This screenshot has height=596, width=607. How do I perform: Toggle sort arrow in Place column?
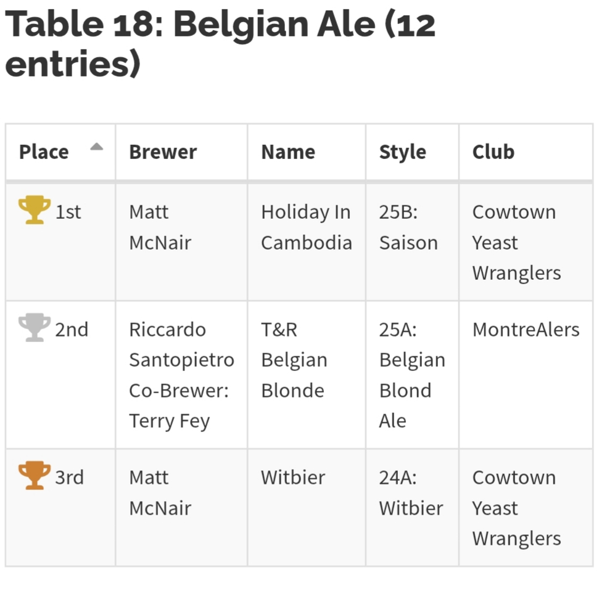coord(96,147)
